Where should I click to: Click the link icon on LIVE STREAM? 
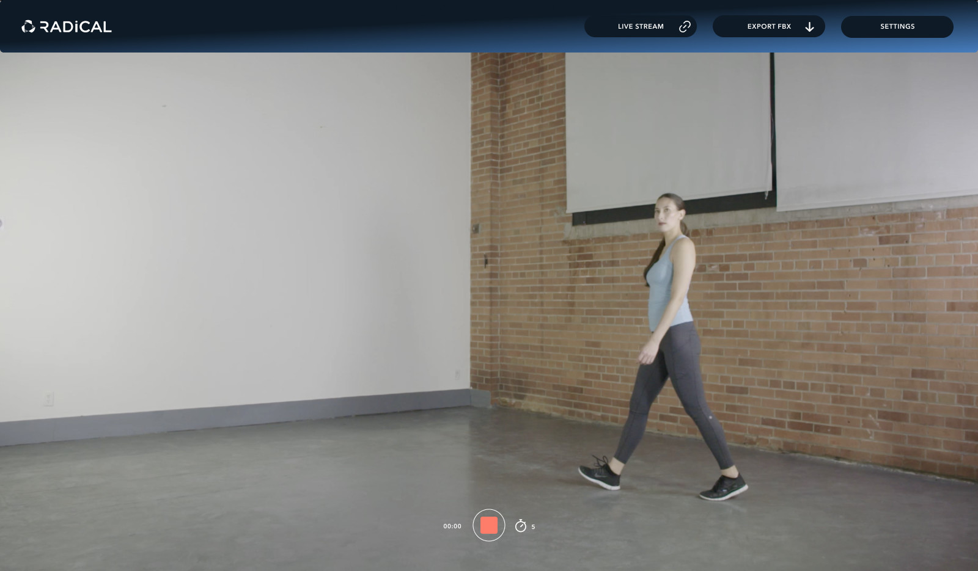[x=684, y=26]
